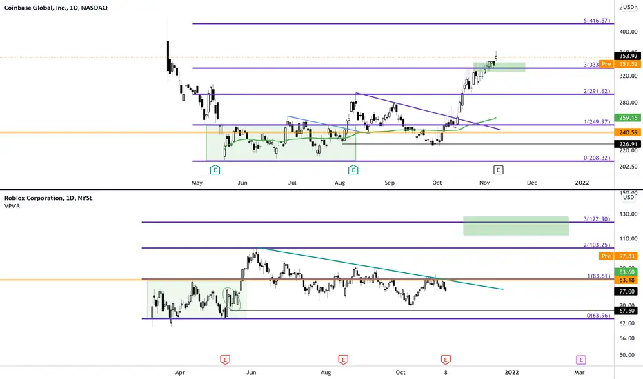
Task: Open the grey November earnings marker on Coinbase
Action: click(x=498, y=170)
